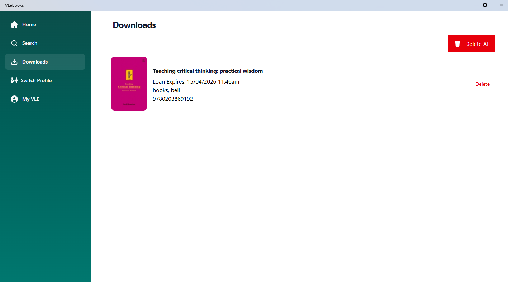Click the ISBN 9780203869192
The image size is (508, 282).
point(172,99)
